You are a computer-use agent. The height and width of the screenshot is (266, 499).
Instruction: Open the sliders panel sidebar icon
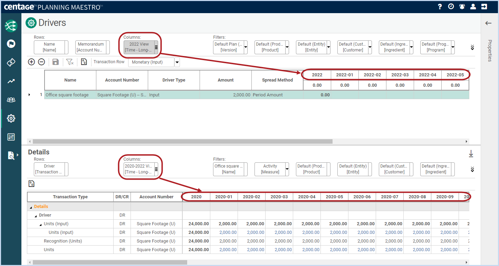tap(11, 137)
